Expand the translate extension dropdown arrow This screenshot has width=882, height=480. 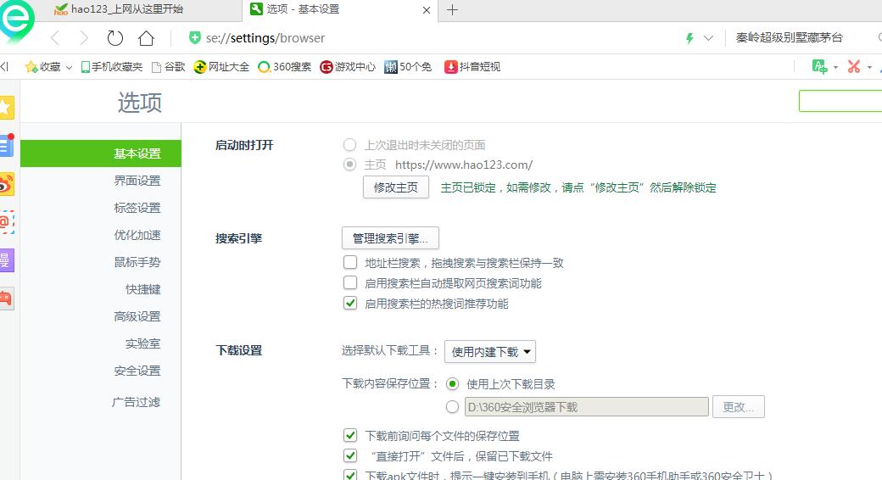coord(836,68)
